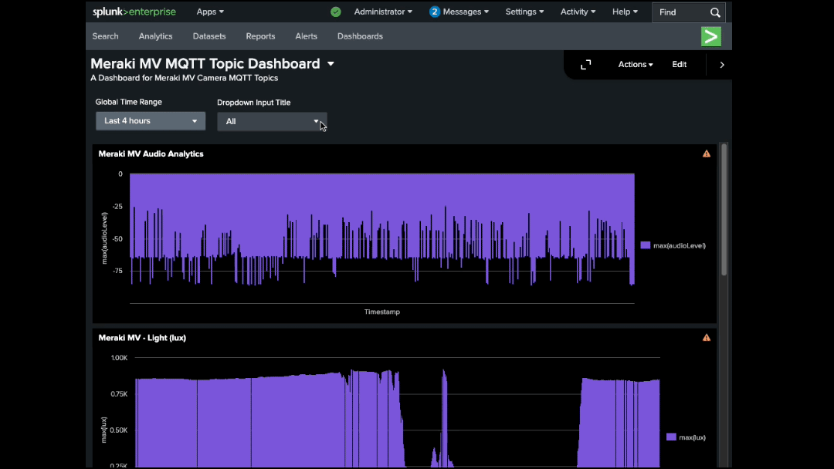Click the Edit dashboard button
This screenshot has height=469, width=834.
(680, 64)
